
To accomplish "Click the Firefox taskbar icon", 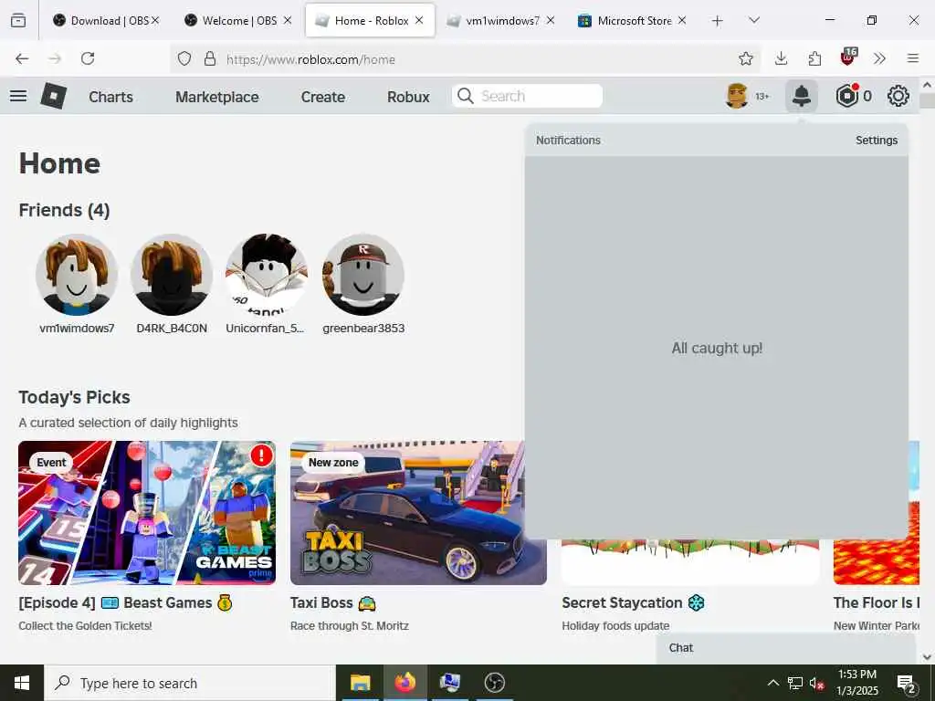I will 404,683.
